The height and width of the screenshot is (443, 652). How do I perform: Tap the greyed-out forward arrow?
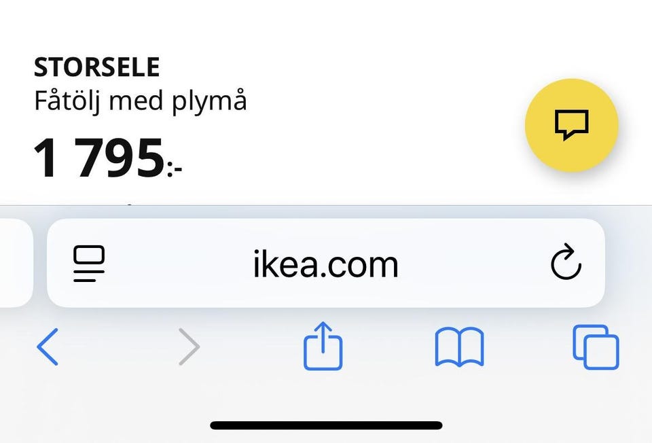189,347
